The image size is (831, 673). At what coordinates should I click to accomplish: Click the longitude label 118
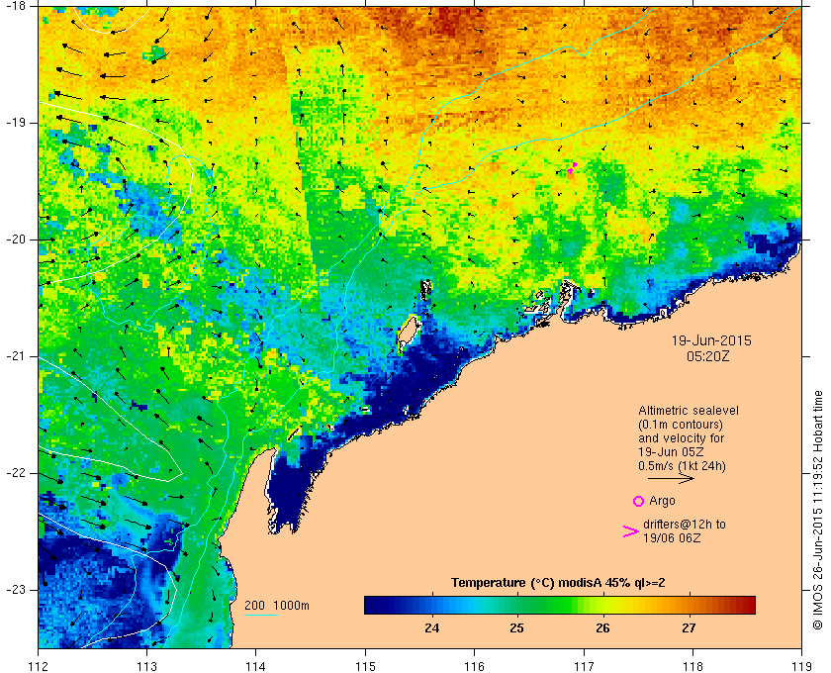692,666
